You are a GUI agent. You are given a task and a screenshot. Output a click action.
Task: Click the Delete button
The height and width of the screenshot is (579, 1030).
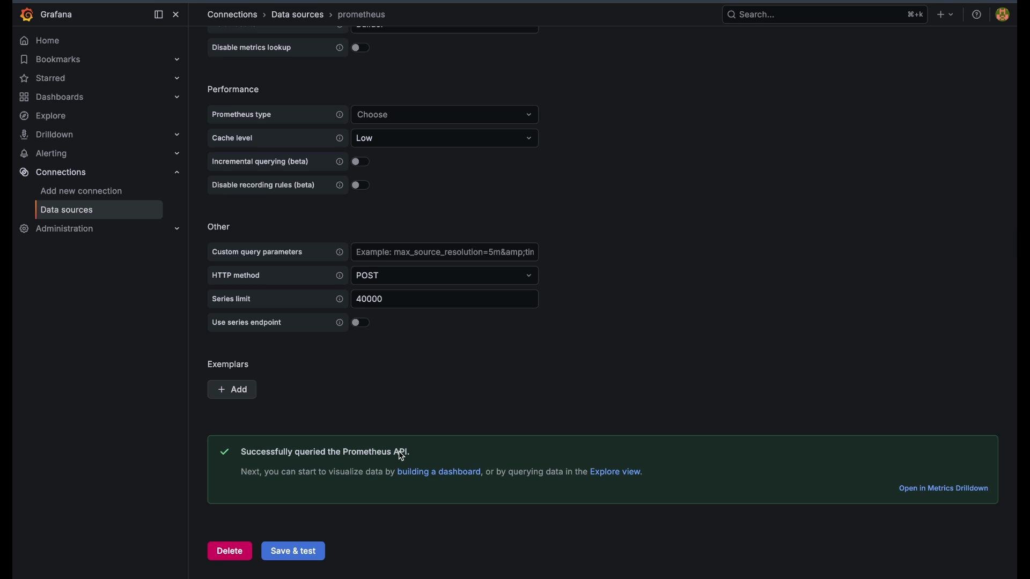230,552
